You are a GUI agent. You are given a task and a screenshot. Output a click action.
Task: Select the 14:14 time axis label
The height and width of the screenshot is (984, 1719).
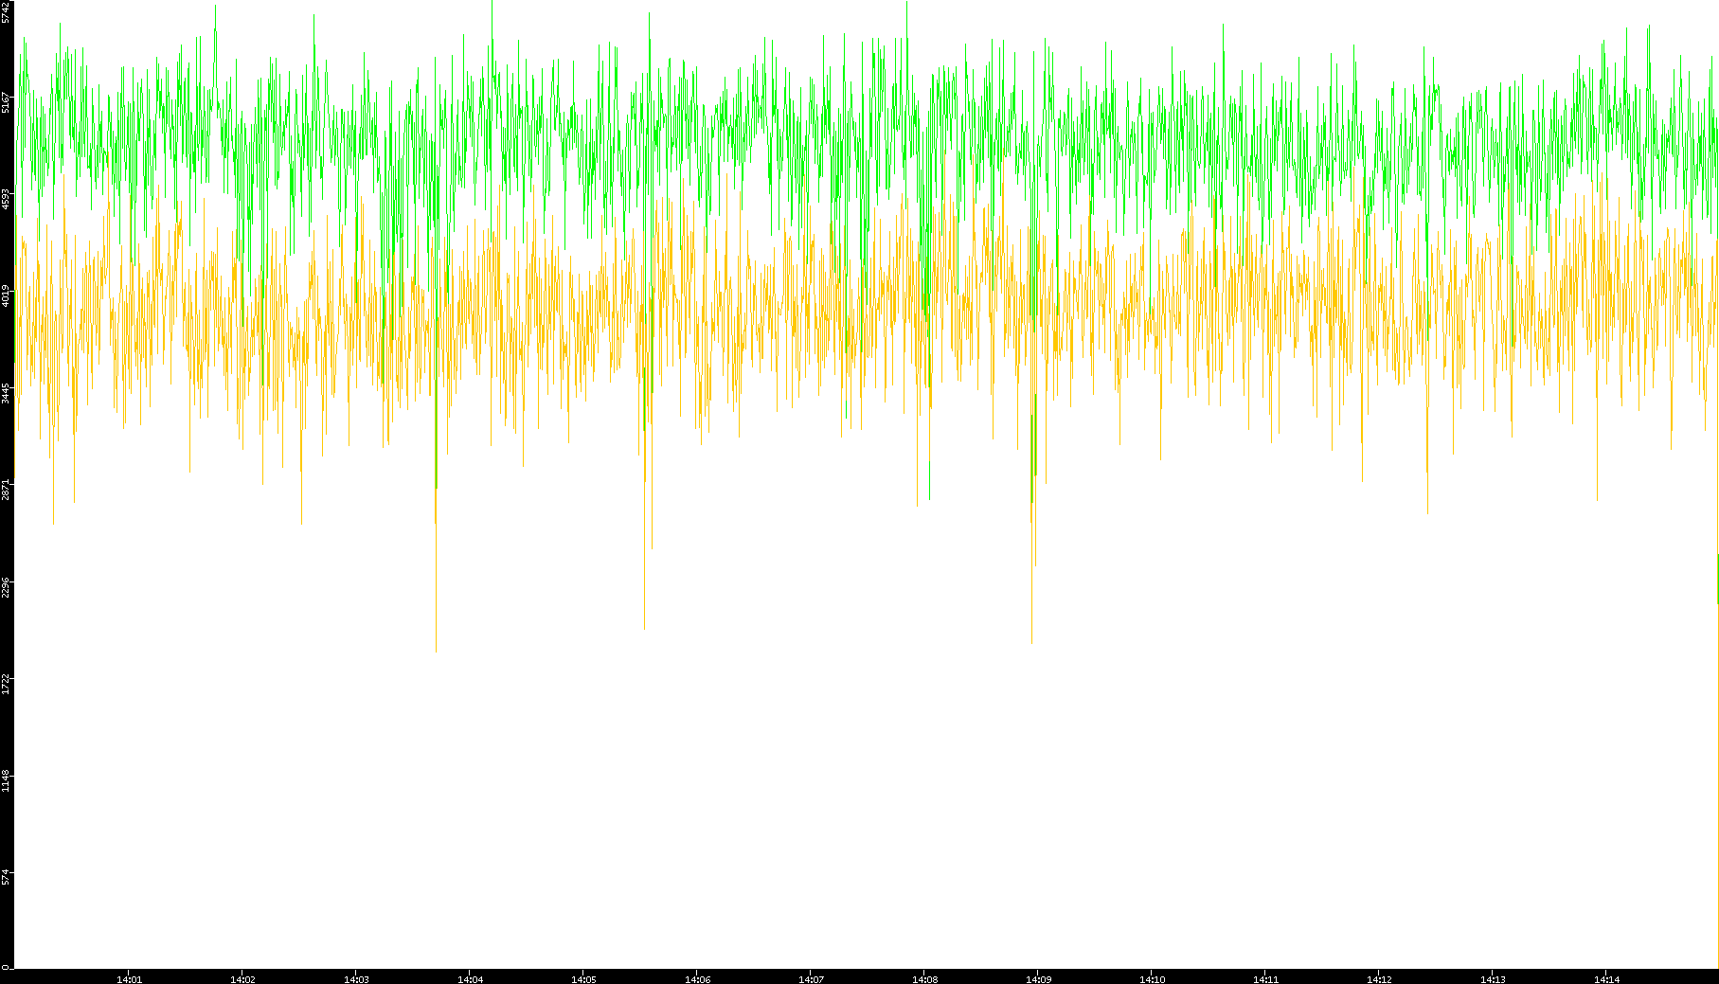pyautogui.click(x=1606, y=978)
